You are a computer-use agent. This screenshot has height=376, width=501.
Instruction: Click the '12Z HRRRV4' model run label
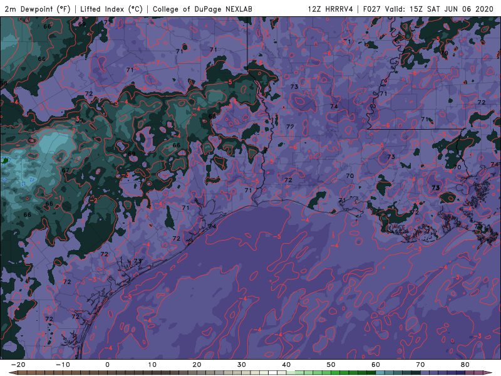(331, 9)
